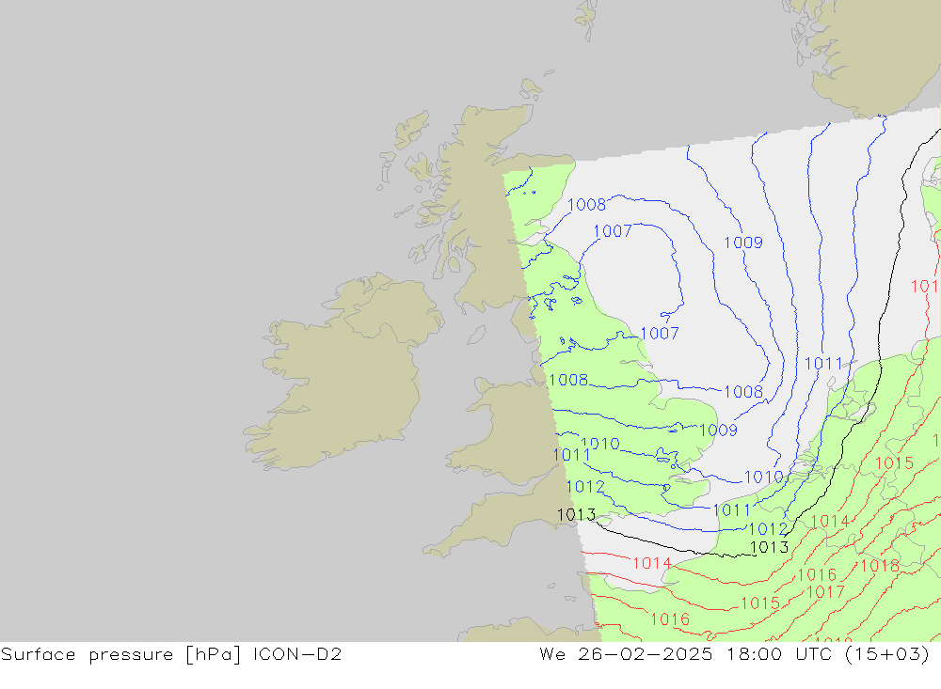The height and width of the screenshot is (689, 941).
Task: Click the red 1014 label over Belgium
Action: pyautogui.click(x=830, y=522)
